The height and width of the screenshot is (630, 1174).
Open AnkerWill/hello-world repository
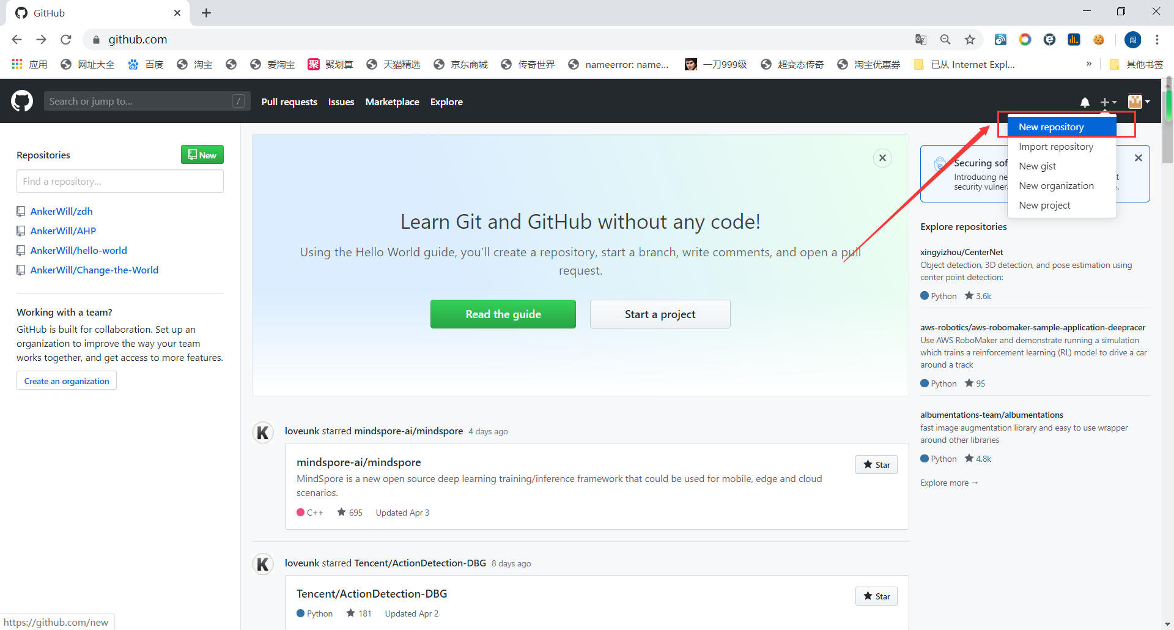pos(79,250)
